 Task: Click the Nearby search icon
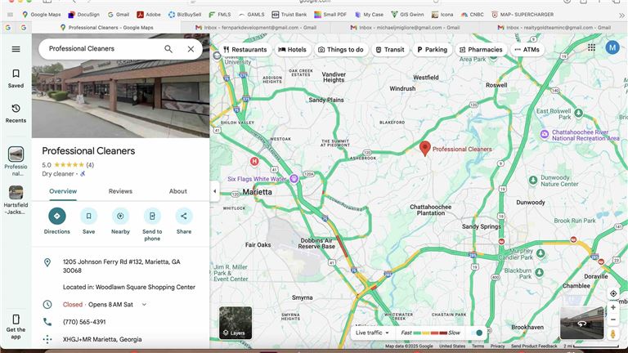point(120,216)
